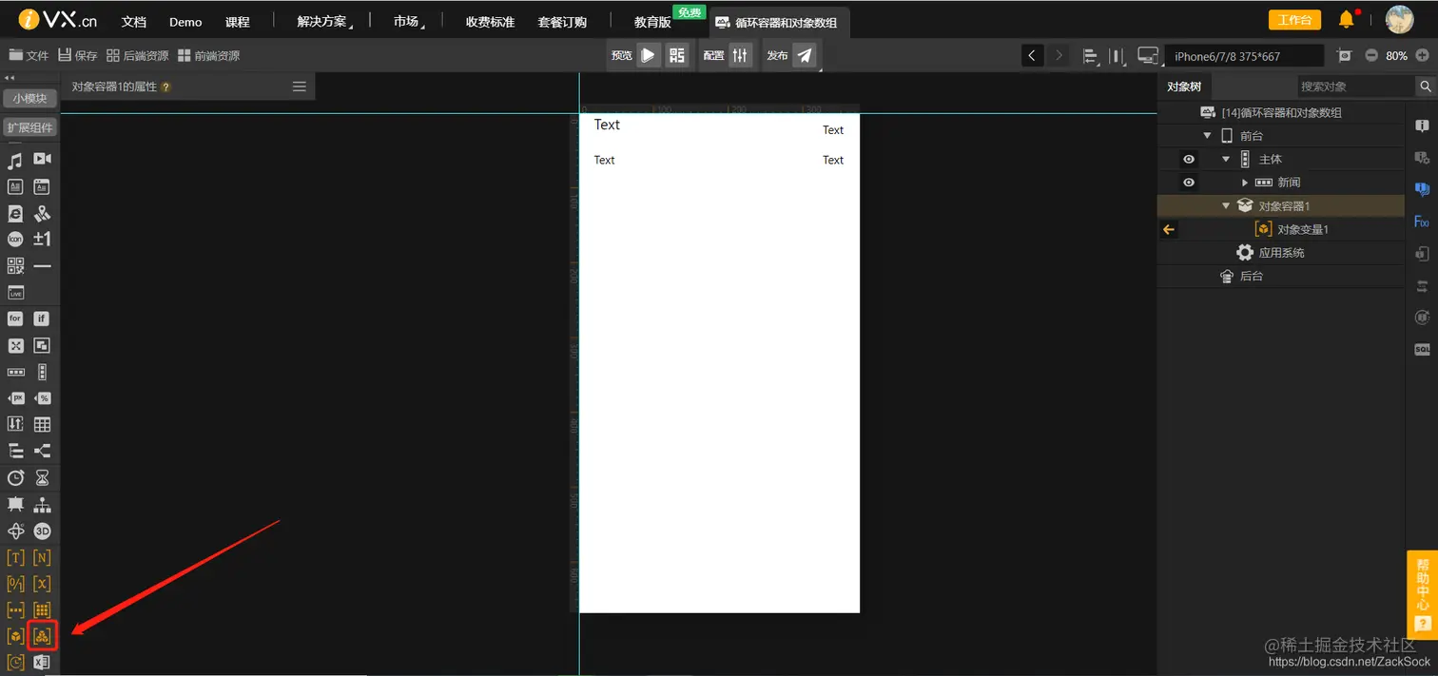The height and width of the screenshot is (676, 1438).
Task: Collapse the 对象容器1 tree node
Action: click(x=1226, y=205)
